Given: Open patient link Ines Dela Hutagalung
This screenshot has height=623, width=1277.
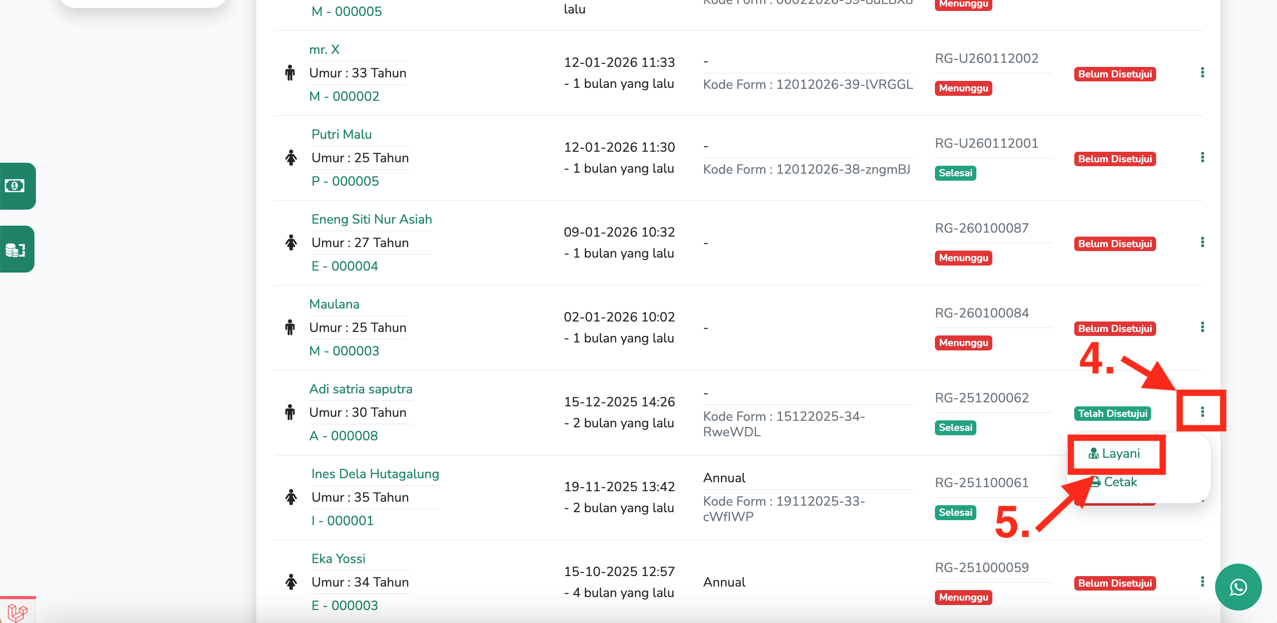Looking at the screenshot, I should pos(375,474).
